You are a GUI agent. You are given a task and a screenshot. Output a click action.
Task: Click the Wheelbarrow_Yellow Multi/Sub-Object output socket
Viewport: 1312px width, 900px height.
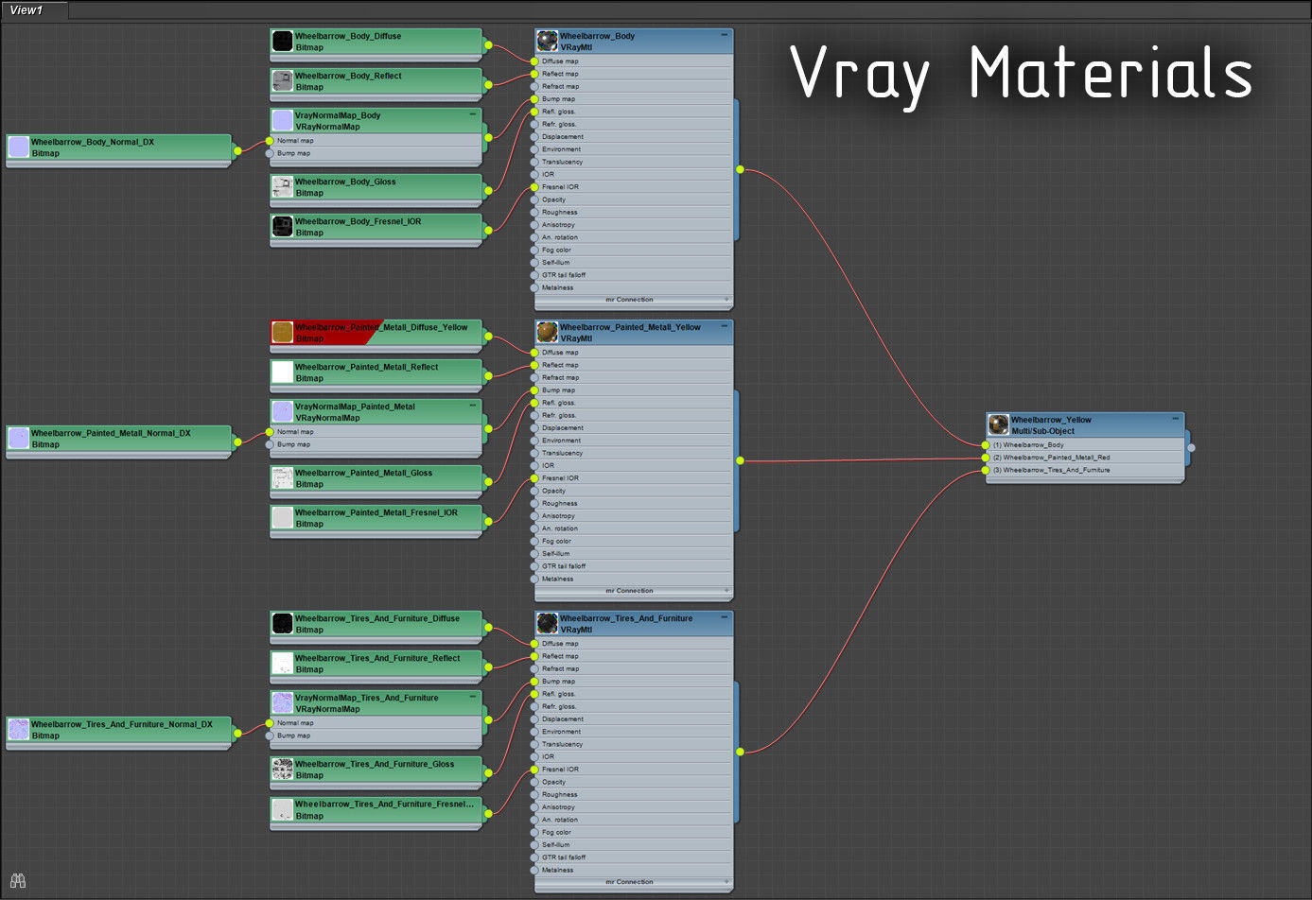click(x=1191, y=448)
